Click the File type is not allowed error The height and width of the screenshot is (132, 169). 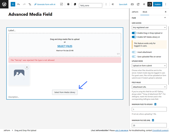(x=65, y=60)
